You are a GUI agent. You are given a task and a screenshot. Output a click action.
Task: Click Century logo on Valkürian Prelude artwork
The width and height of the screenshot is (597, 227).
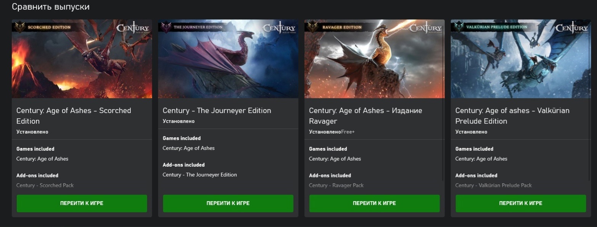click(x=572, y=29)
